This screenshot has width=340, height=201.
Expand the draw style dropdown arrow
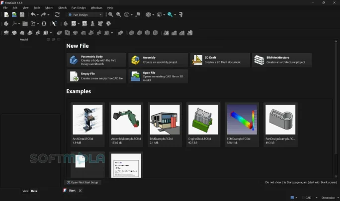click(x=153, y=15)
